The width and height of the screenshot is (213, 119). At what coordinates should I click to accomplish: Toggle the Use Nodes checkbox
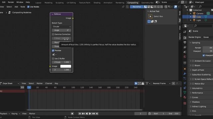pyautogui.click(x=28, y=7)
